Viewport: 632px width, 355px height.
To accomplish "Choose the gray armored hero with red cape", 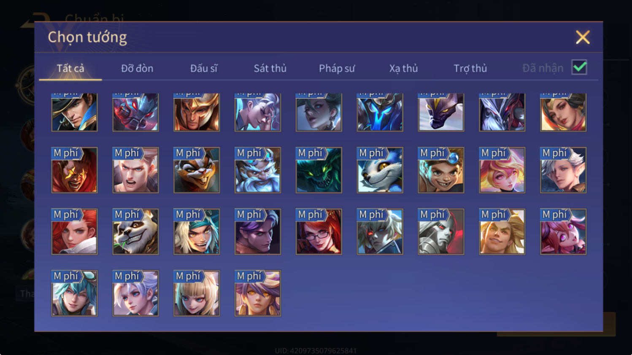I will tap(441, 231).
